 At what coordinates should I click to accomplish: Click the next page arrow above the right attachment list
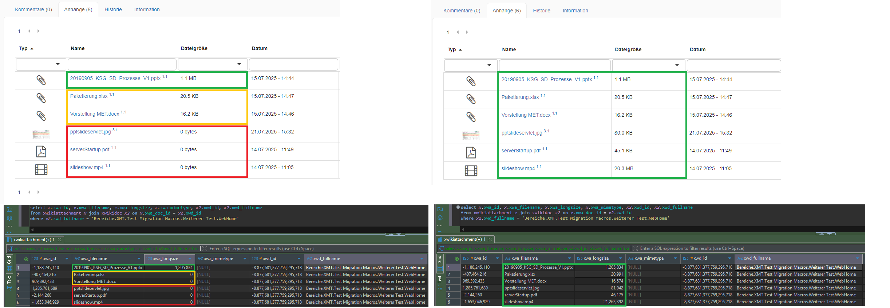(x=467, y=32)
